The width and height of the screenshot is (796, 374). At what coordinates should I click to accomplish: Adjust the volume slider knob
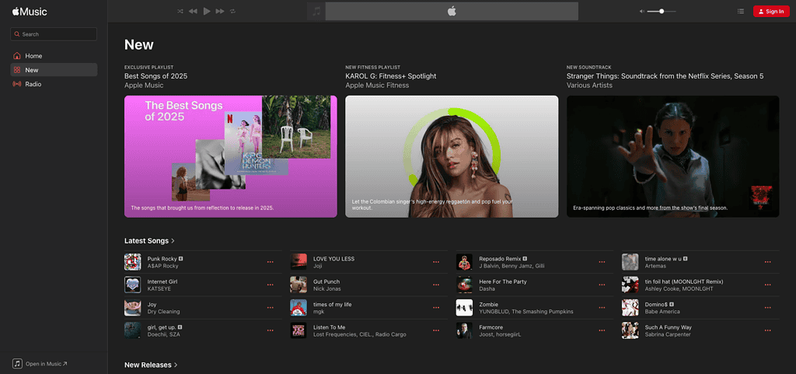tap(662, 11)
